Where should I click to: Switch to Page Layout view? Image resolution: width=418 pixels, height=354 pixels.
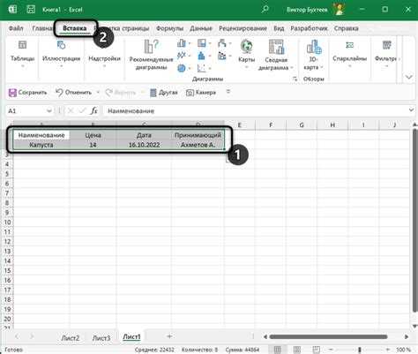click(x=297, y=350)
